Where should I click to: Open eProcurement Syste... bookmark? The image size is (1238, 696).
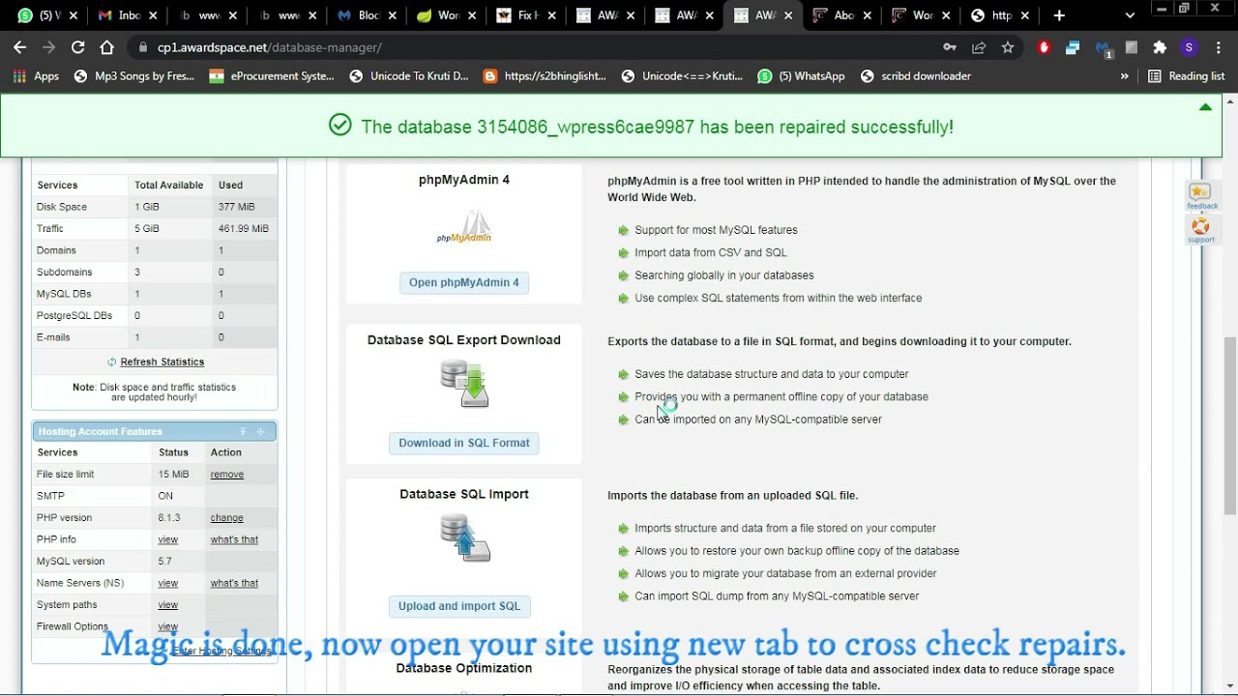(x=272, y=76)
